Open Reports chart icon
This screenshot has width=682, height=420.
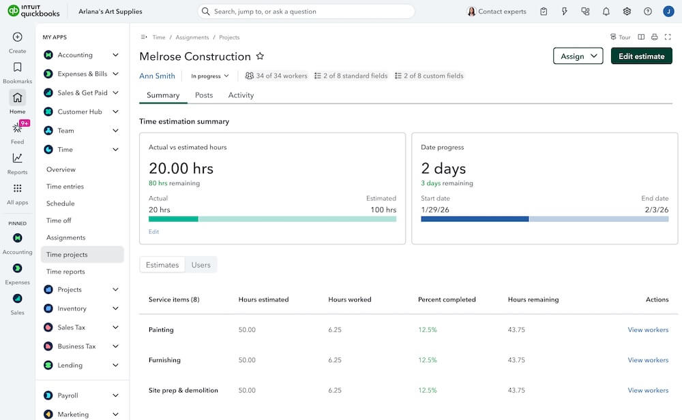[18, 158]
